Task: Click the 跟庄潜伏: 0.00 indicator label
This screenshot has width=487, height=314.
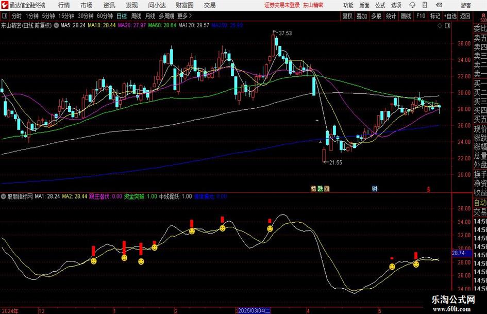Action: click(x=106, y=196)
